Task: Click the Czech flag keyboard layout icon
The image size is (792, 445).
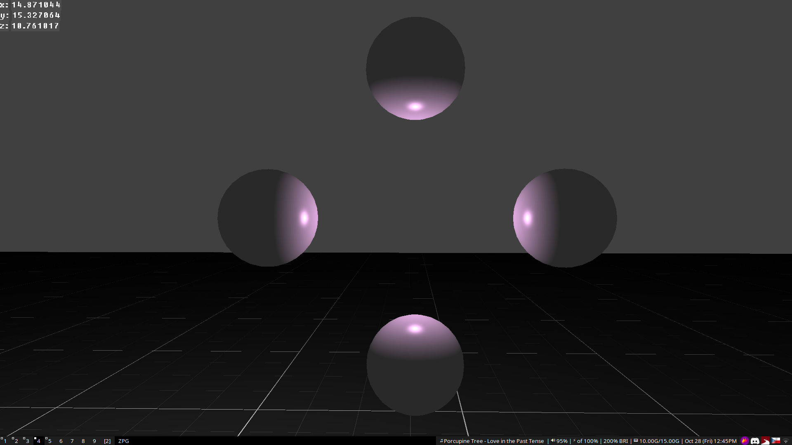Action: point(776,441)
